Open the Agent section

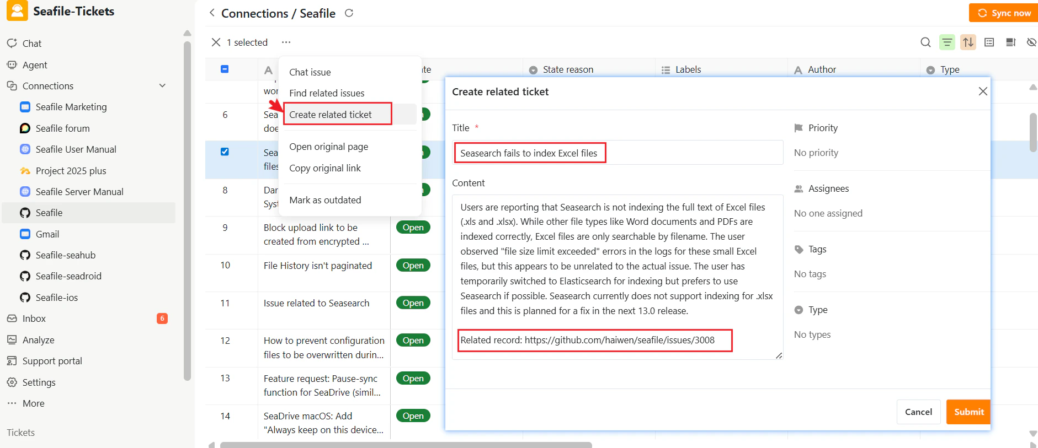[x=35, y=65]
